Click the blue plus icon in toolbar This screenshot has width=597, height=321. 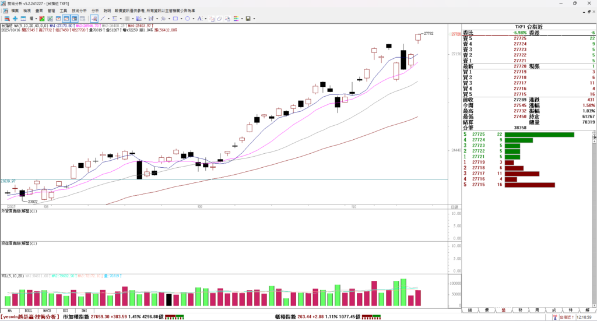(x=15, y=19)
